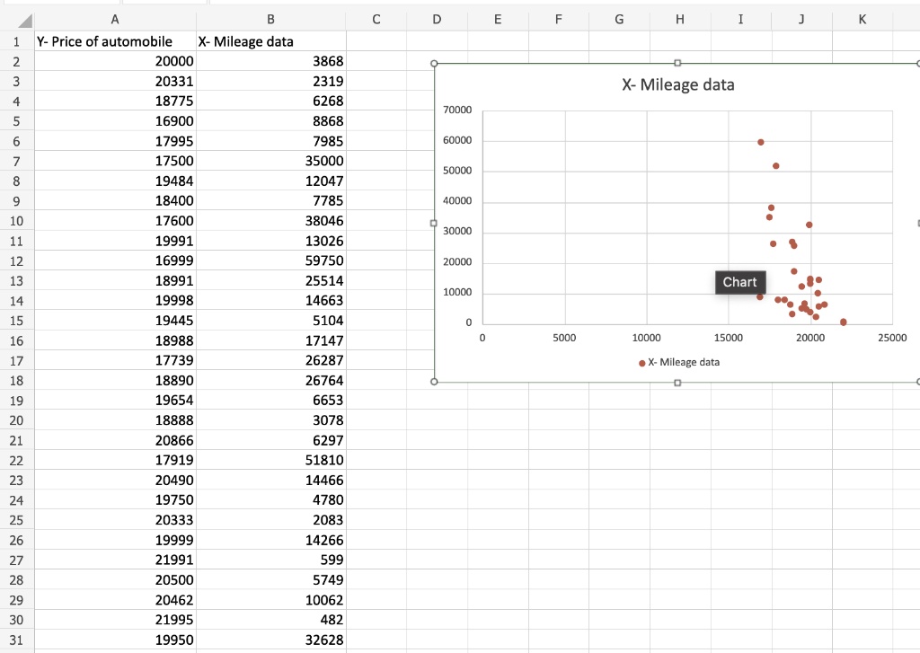Click row header 1
920x653 pixels.
(x=16, y=41)
